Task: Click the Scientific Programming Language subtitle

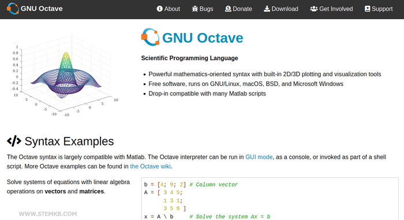Action: point(190,58)
